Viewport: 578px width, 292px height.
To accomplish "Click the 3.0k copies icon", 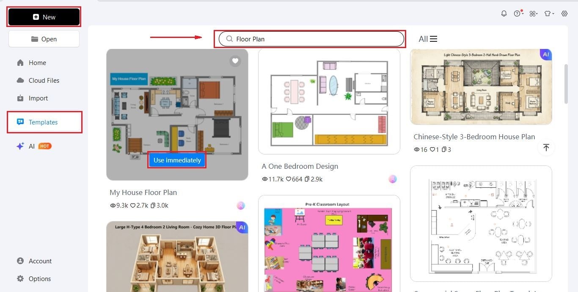I will pyautogui.click(x=153, y=205).
